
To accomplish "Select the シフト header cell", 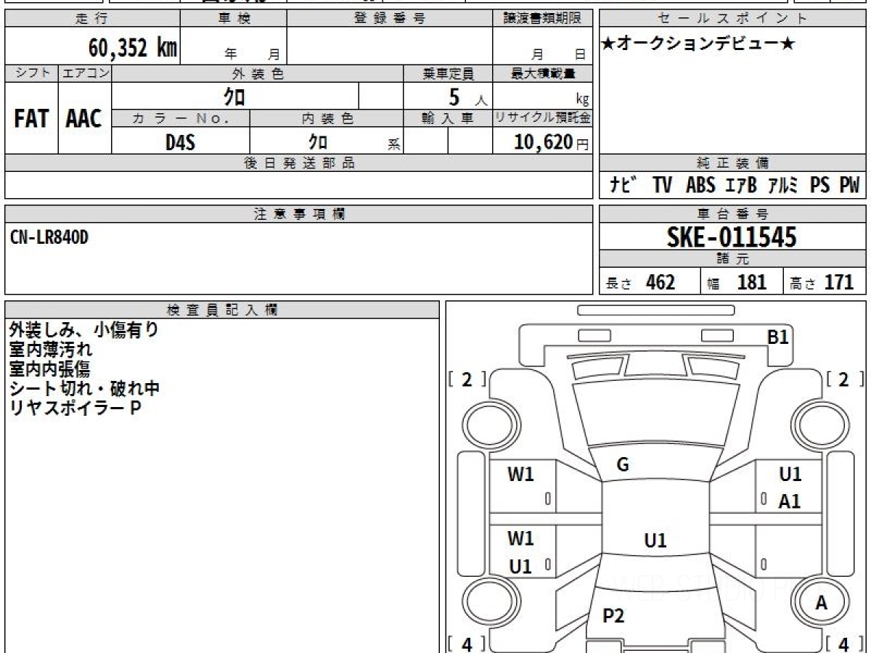I will tap(31, 73).
